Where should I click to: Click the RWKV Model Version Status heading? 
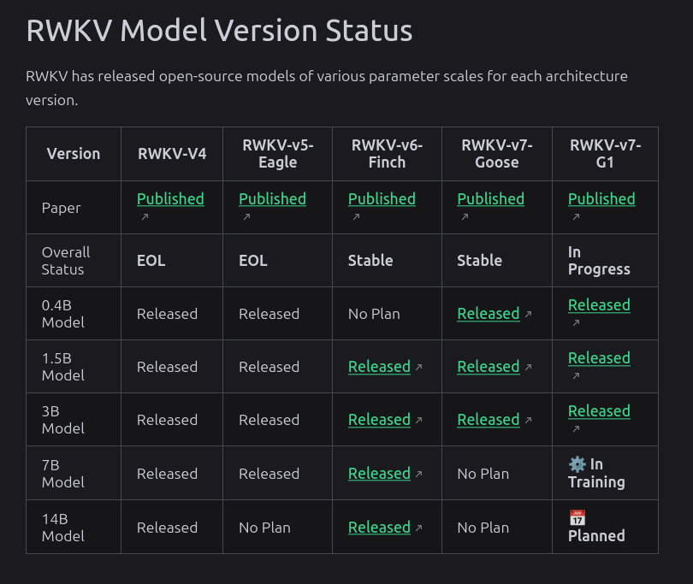click(219, 31)
